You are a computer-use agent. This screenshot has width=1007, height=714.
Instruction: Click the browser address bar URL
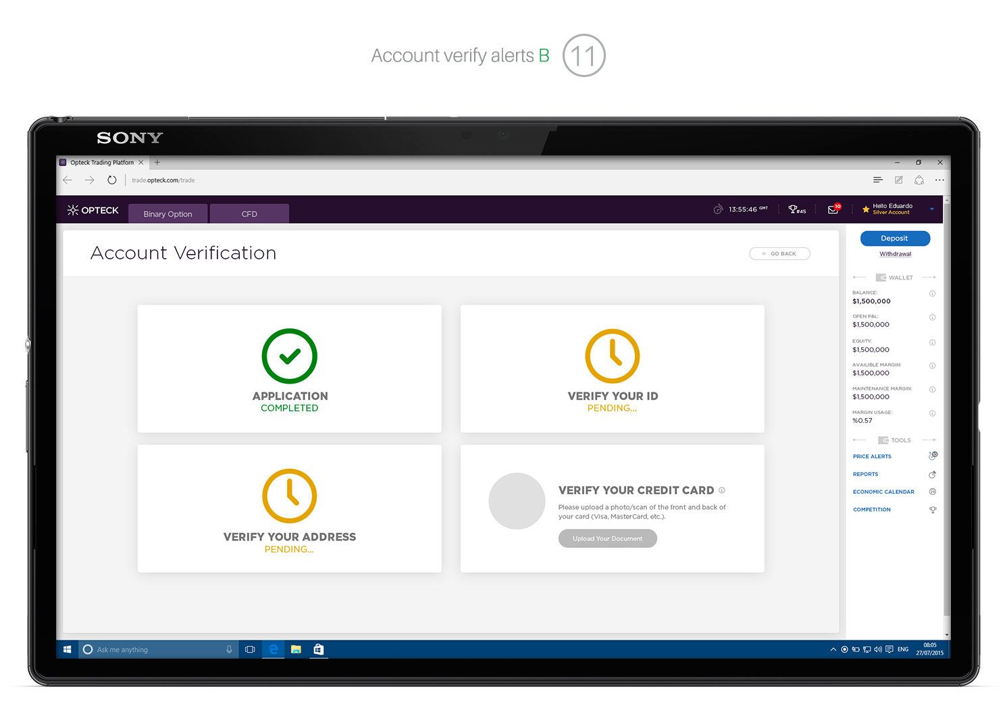point(163,180)
